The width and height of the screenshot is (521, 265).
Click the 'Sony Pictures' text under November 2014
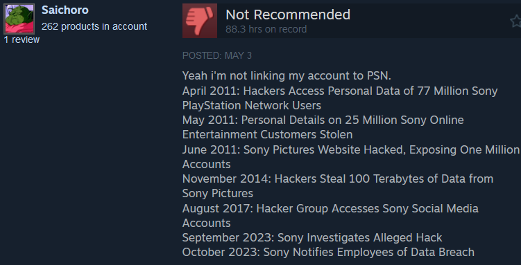click(x=218, y=193)
